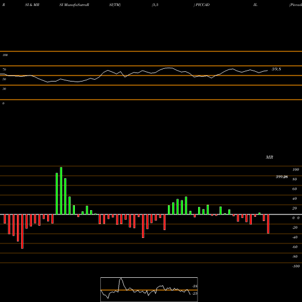Screen dimensions: 302x302
Task: Click the MR axis label 80
Action: click(x=295, y=179)
